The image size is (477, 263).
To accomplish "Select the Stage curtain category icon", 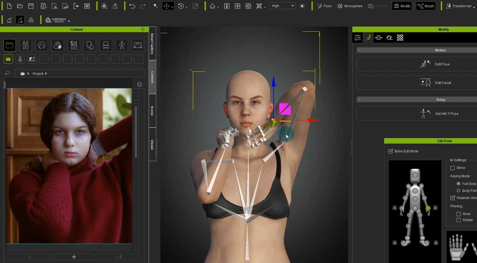I will [138, 45].
